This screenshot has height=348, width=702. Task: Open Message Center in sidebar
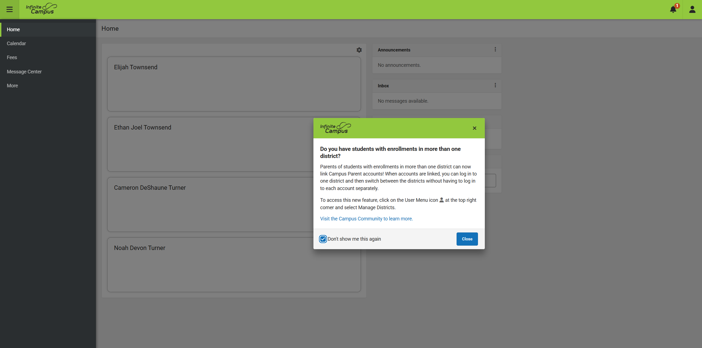click(48, 72)
